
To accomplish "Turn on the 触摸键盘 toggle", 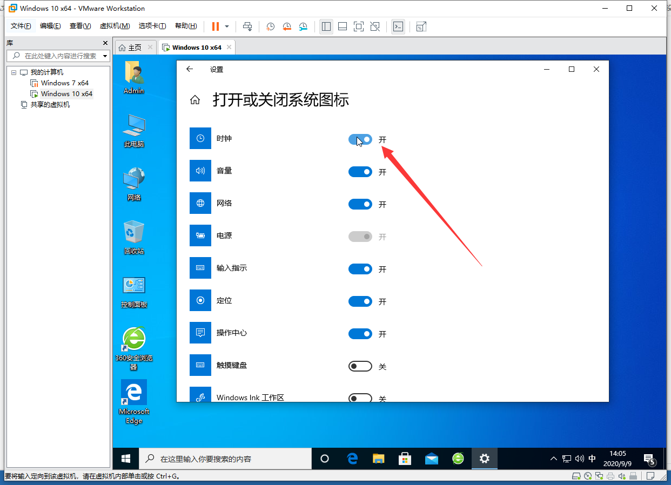I will [x=360, y=366].
